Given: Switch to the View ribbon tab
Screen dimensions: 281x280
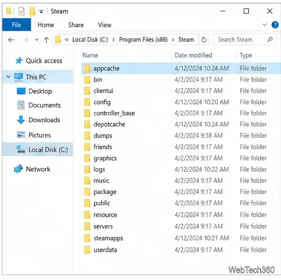Looking at the screenshot, I should pos(105,25).
